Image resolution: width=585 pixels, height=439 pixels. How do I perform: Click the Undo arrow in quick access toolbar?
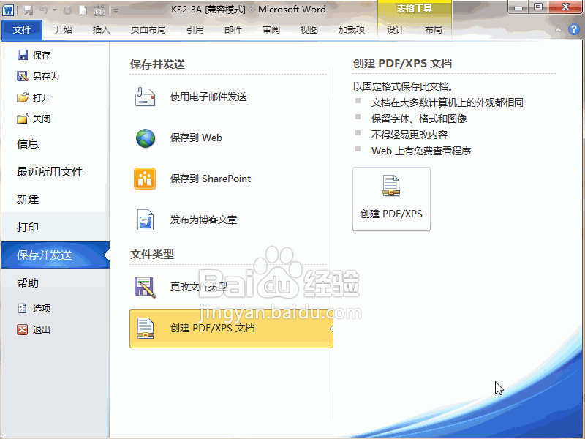point(44,10)
